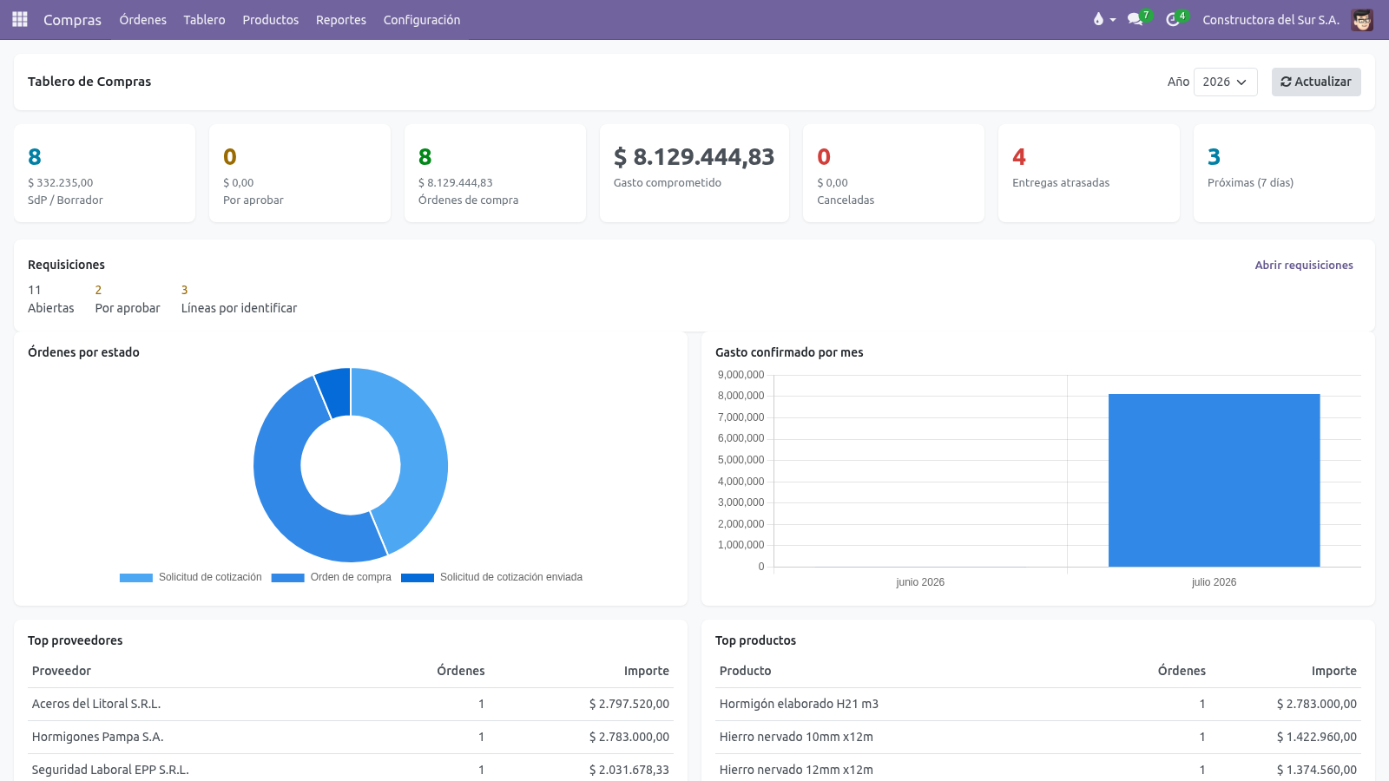
Task: Expand the Año 2026 year dropdown
Action: (1225, 82)
